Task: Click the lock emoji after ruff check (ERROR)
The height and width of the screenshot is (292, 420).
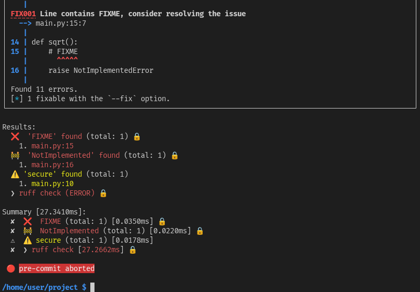Action: pos(103,193)
